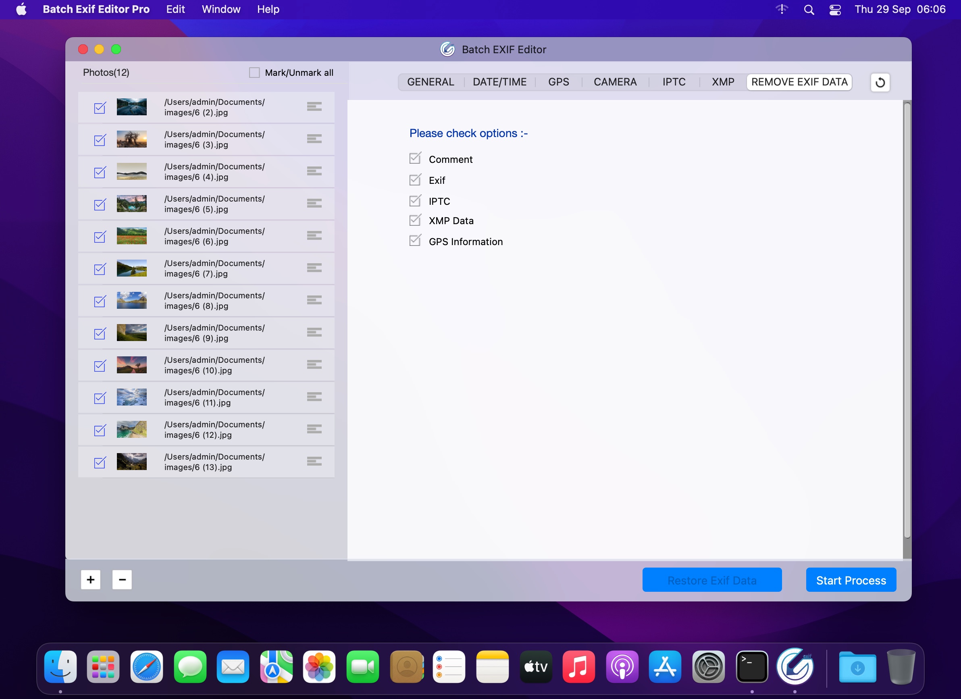The width and height of the screenshot is (961, 699).
Task: Select the REMOVE EXIF DATA tab
Action: coord(799,82)
